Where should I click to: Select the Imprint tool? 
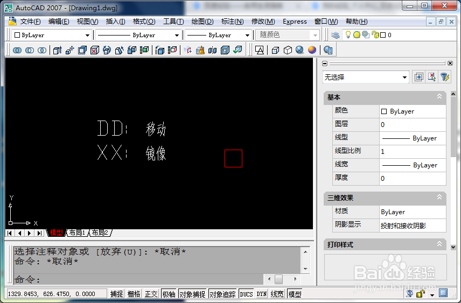pos(188,50)
